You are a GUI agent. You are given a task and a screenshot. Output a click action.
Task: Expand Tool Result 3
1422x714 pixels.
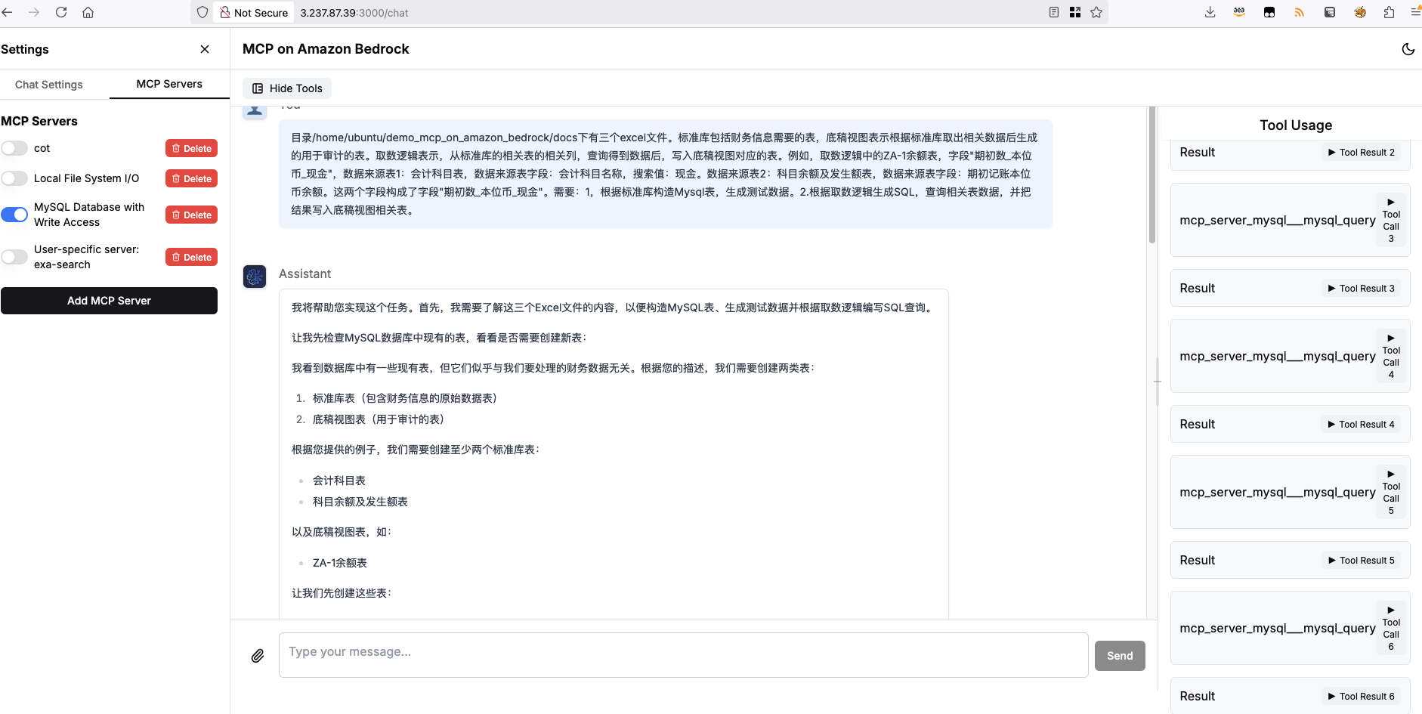pyautogui.click(x=1362, y=289)
